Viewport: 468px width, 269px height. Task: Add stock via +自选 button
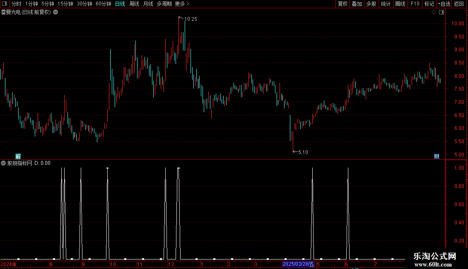[x=444, y=4]
